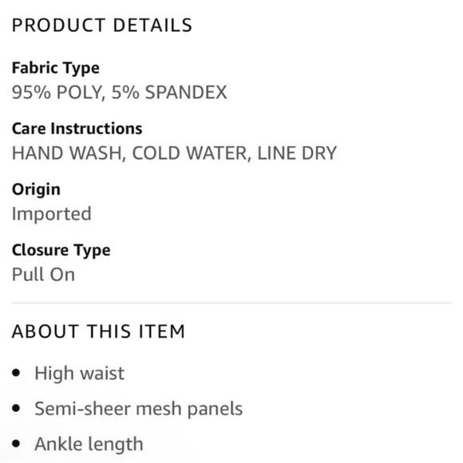This screenshot has width=463, height=463.
Task: Click the Pull On value text
Action: click(43, 275)
